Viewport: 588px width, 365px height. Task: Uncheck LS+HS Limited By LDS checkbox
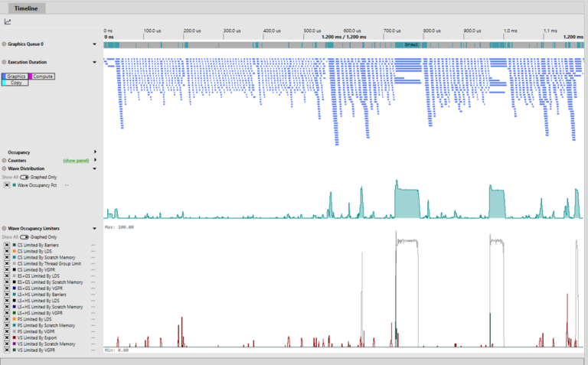point(7,301)
